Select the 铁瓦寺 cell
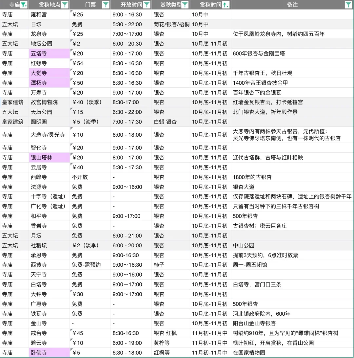This screenshot has width=354, height=358. (49, 314)
